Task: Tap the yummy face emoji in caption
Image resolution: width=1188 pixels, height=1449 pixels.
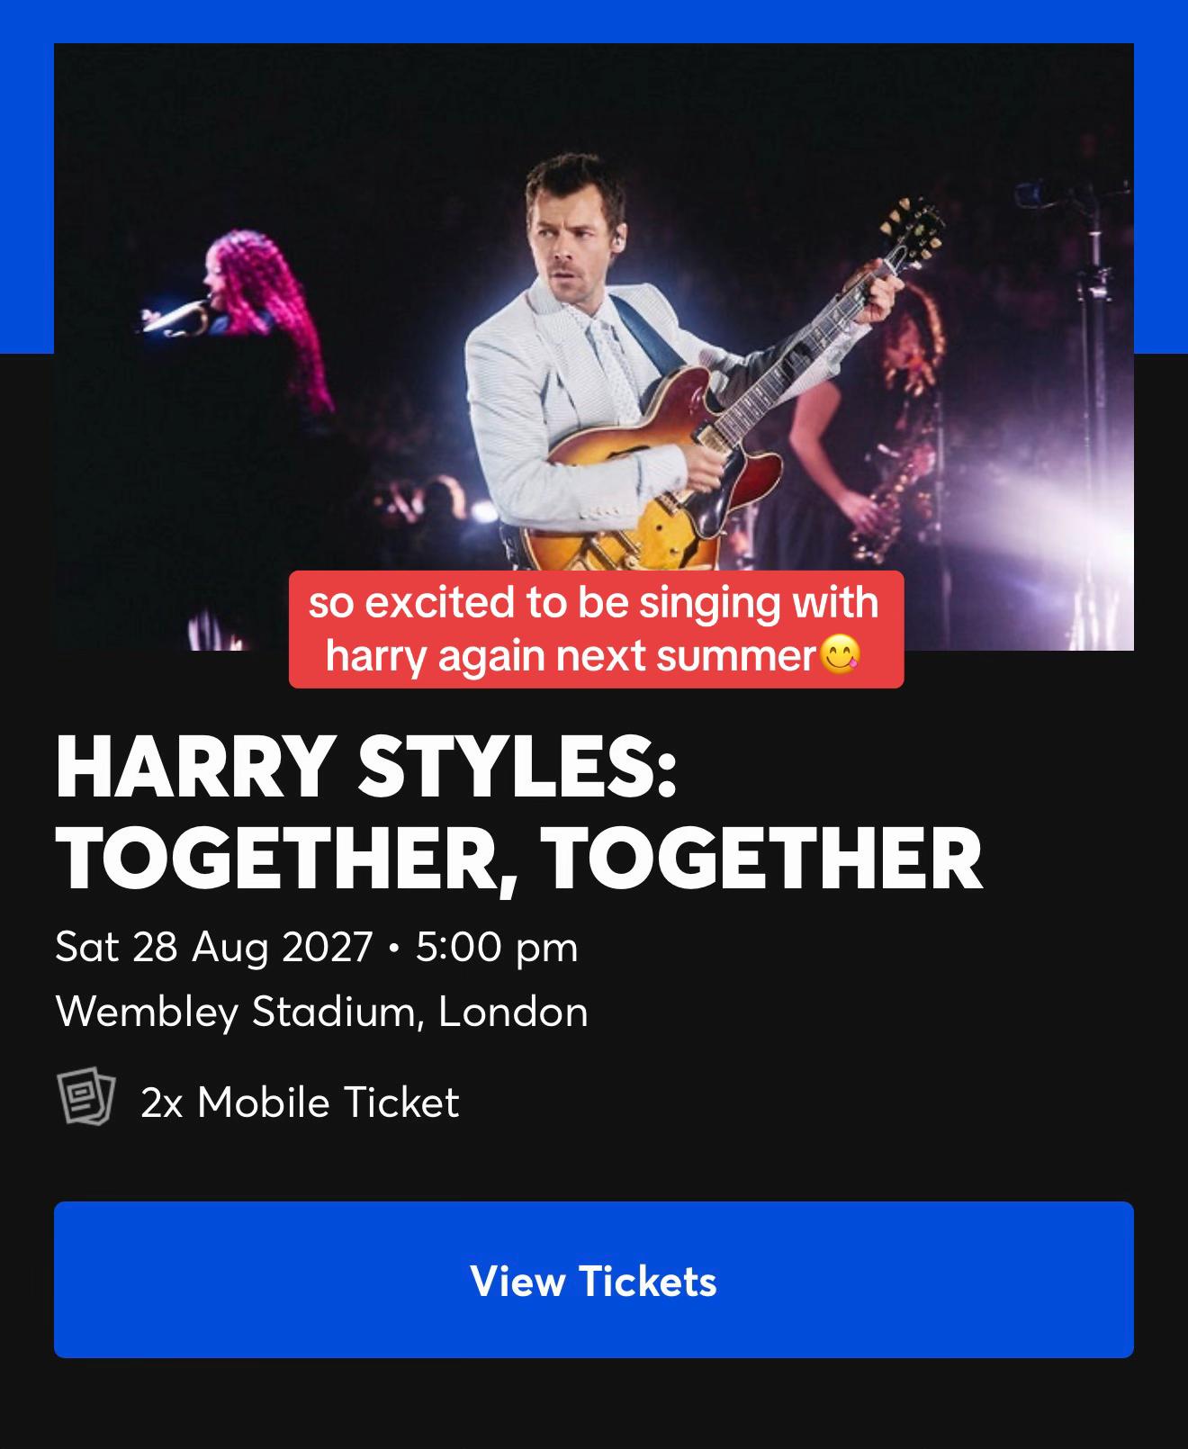Action: pos(839,656)
